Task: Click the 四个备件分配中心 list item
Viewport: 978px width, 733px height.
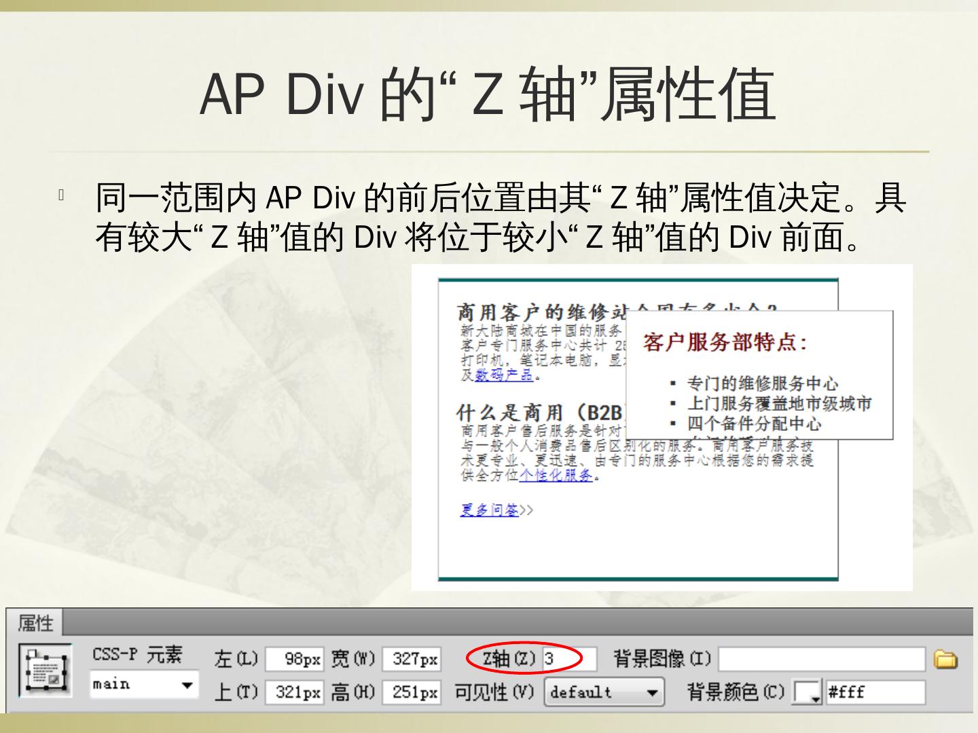Action: (754, 424)
